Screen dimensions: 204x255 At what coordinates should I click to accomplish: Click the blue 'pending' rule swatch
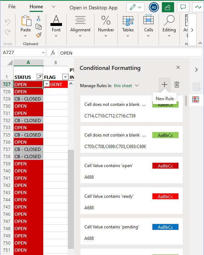coord(165,227)
